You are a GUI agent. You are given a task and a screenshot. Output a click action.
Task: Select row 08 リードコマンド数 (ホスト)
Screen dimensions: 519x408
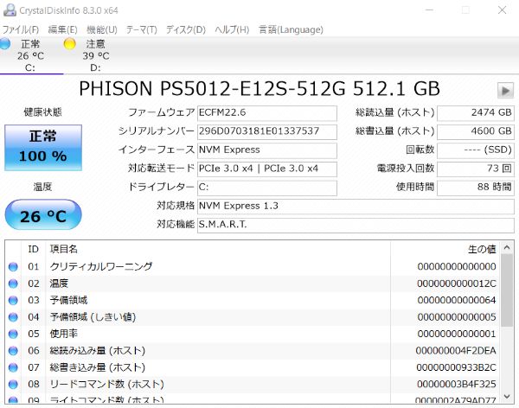pyautogui.click(x=253, y=385)
